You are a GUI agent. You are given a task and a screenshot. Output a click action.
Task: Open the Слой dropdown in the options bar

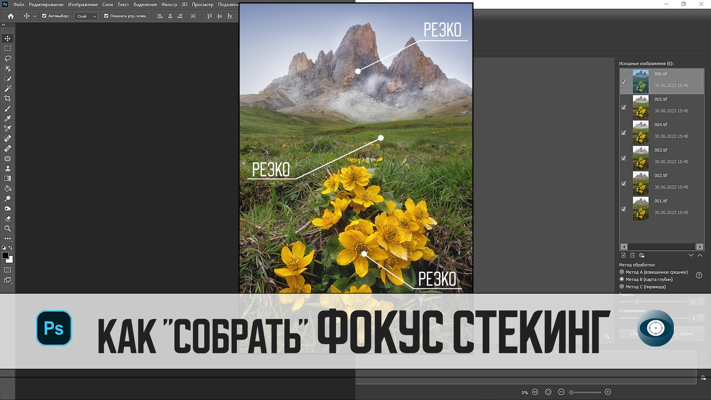tap(86, 16)
